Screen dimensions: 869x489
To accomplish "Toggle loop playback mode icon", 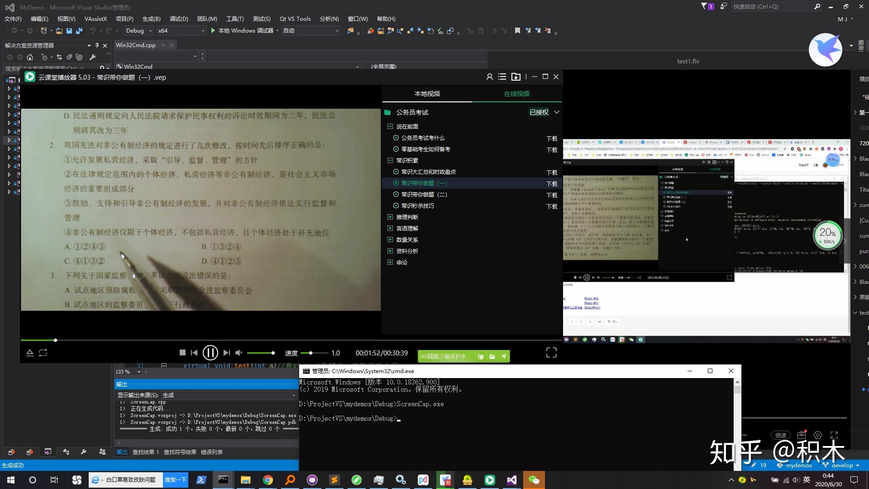I will (x=43, y=353).
